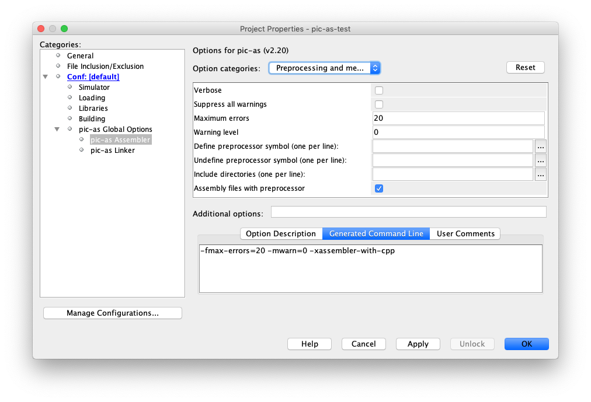Click the Maximum errors input field

pos(458,118)
